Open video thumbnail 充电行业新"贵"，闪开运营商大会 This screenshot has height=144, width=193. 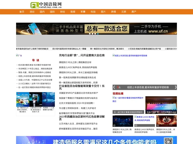161,105
